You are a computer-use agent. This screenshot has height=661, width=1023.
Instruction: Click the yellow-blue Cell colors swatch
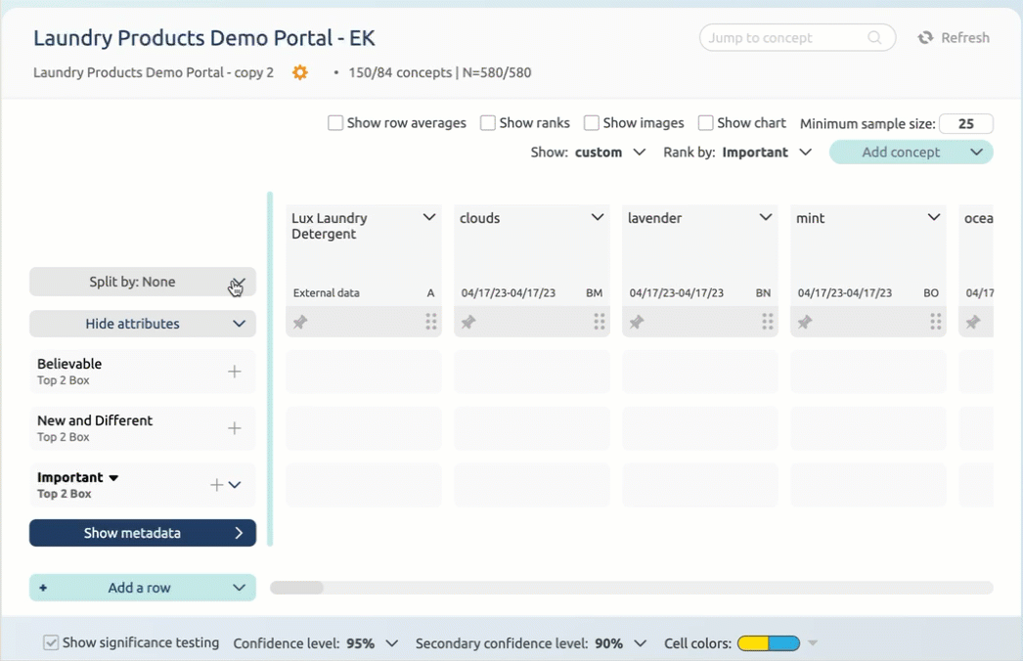pyautogui.click(x=768, y=643)
